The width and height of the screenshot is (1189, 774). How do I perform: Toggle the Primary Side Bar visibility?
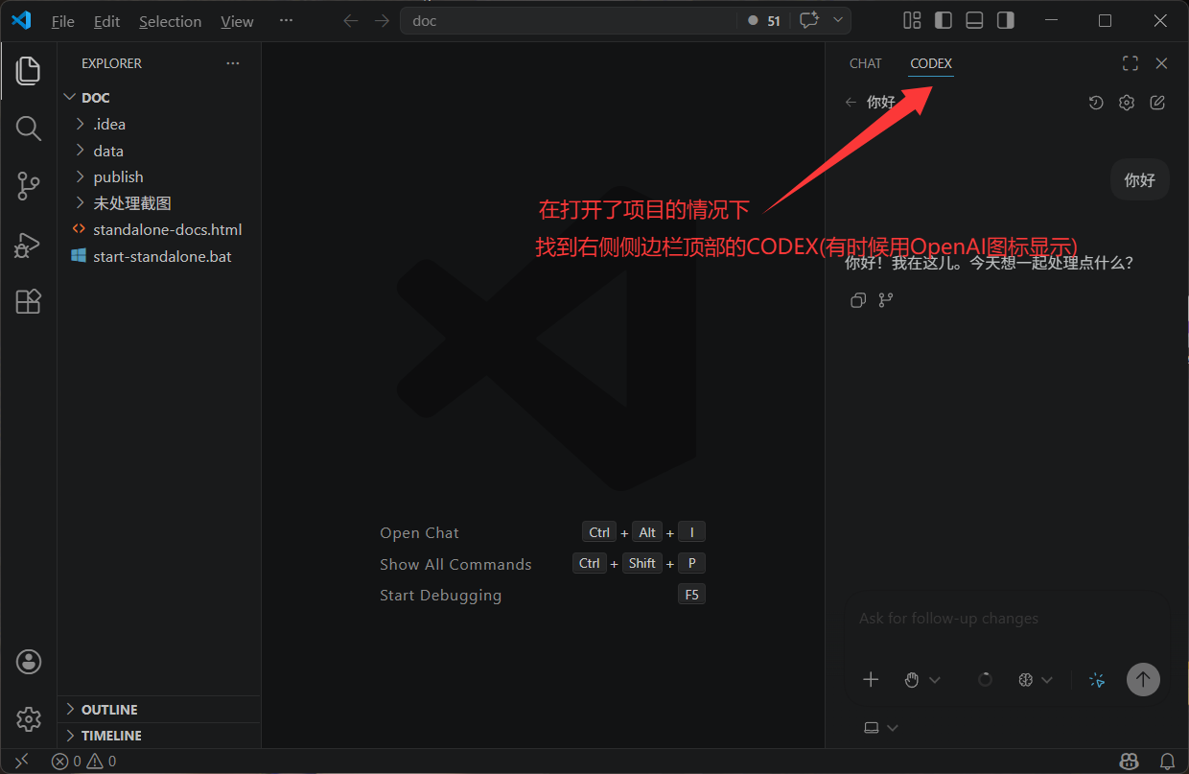[943, 19]
